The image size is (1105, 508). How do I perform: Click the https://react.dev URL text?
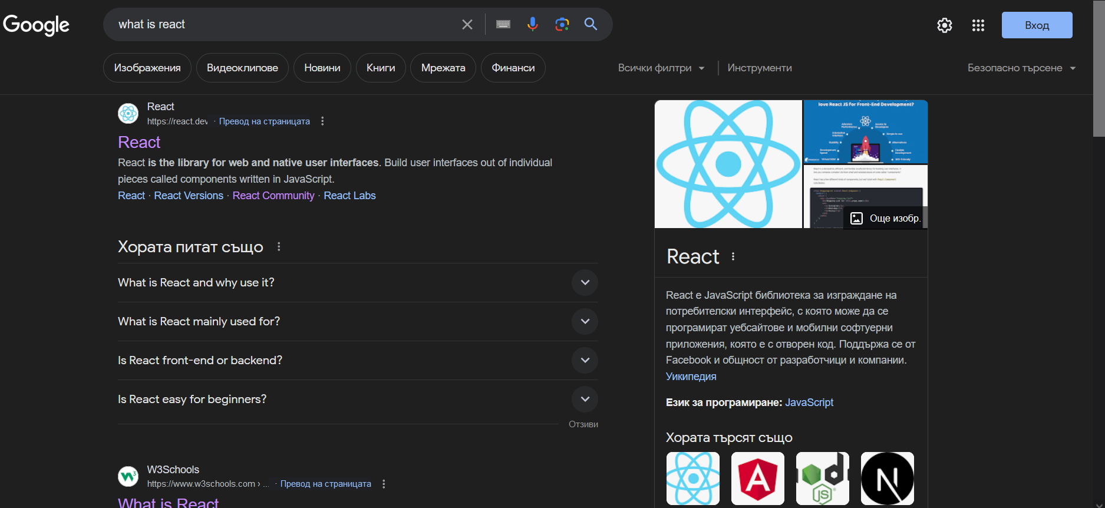pos(177,121)
